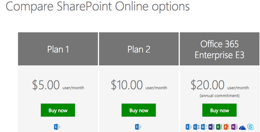Click the OneDrive cloud icon
Viewport: 260px width, 132px height.
tap(242, 127)
